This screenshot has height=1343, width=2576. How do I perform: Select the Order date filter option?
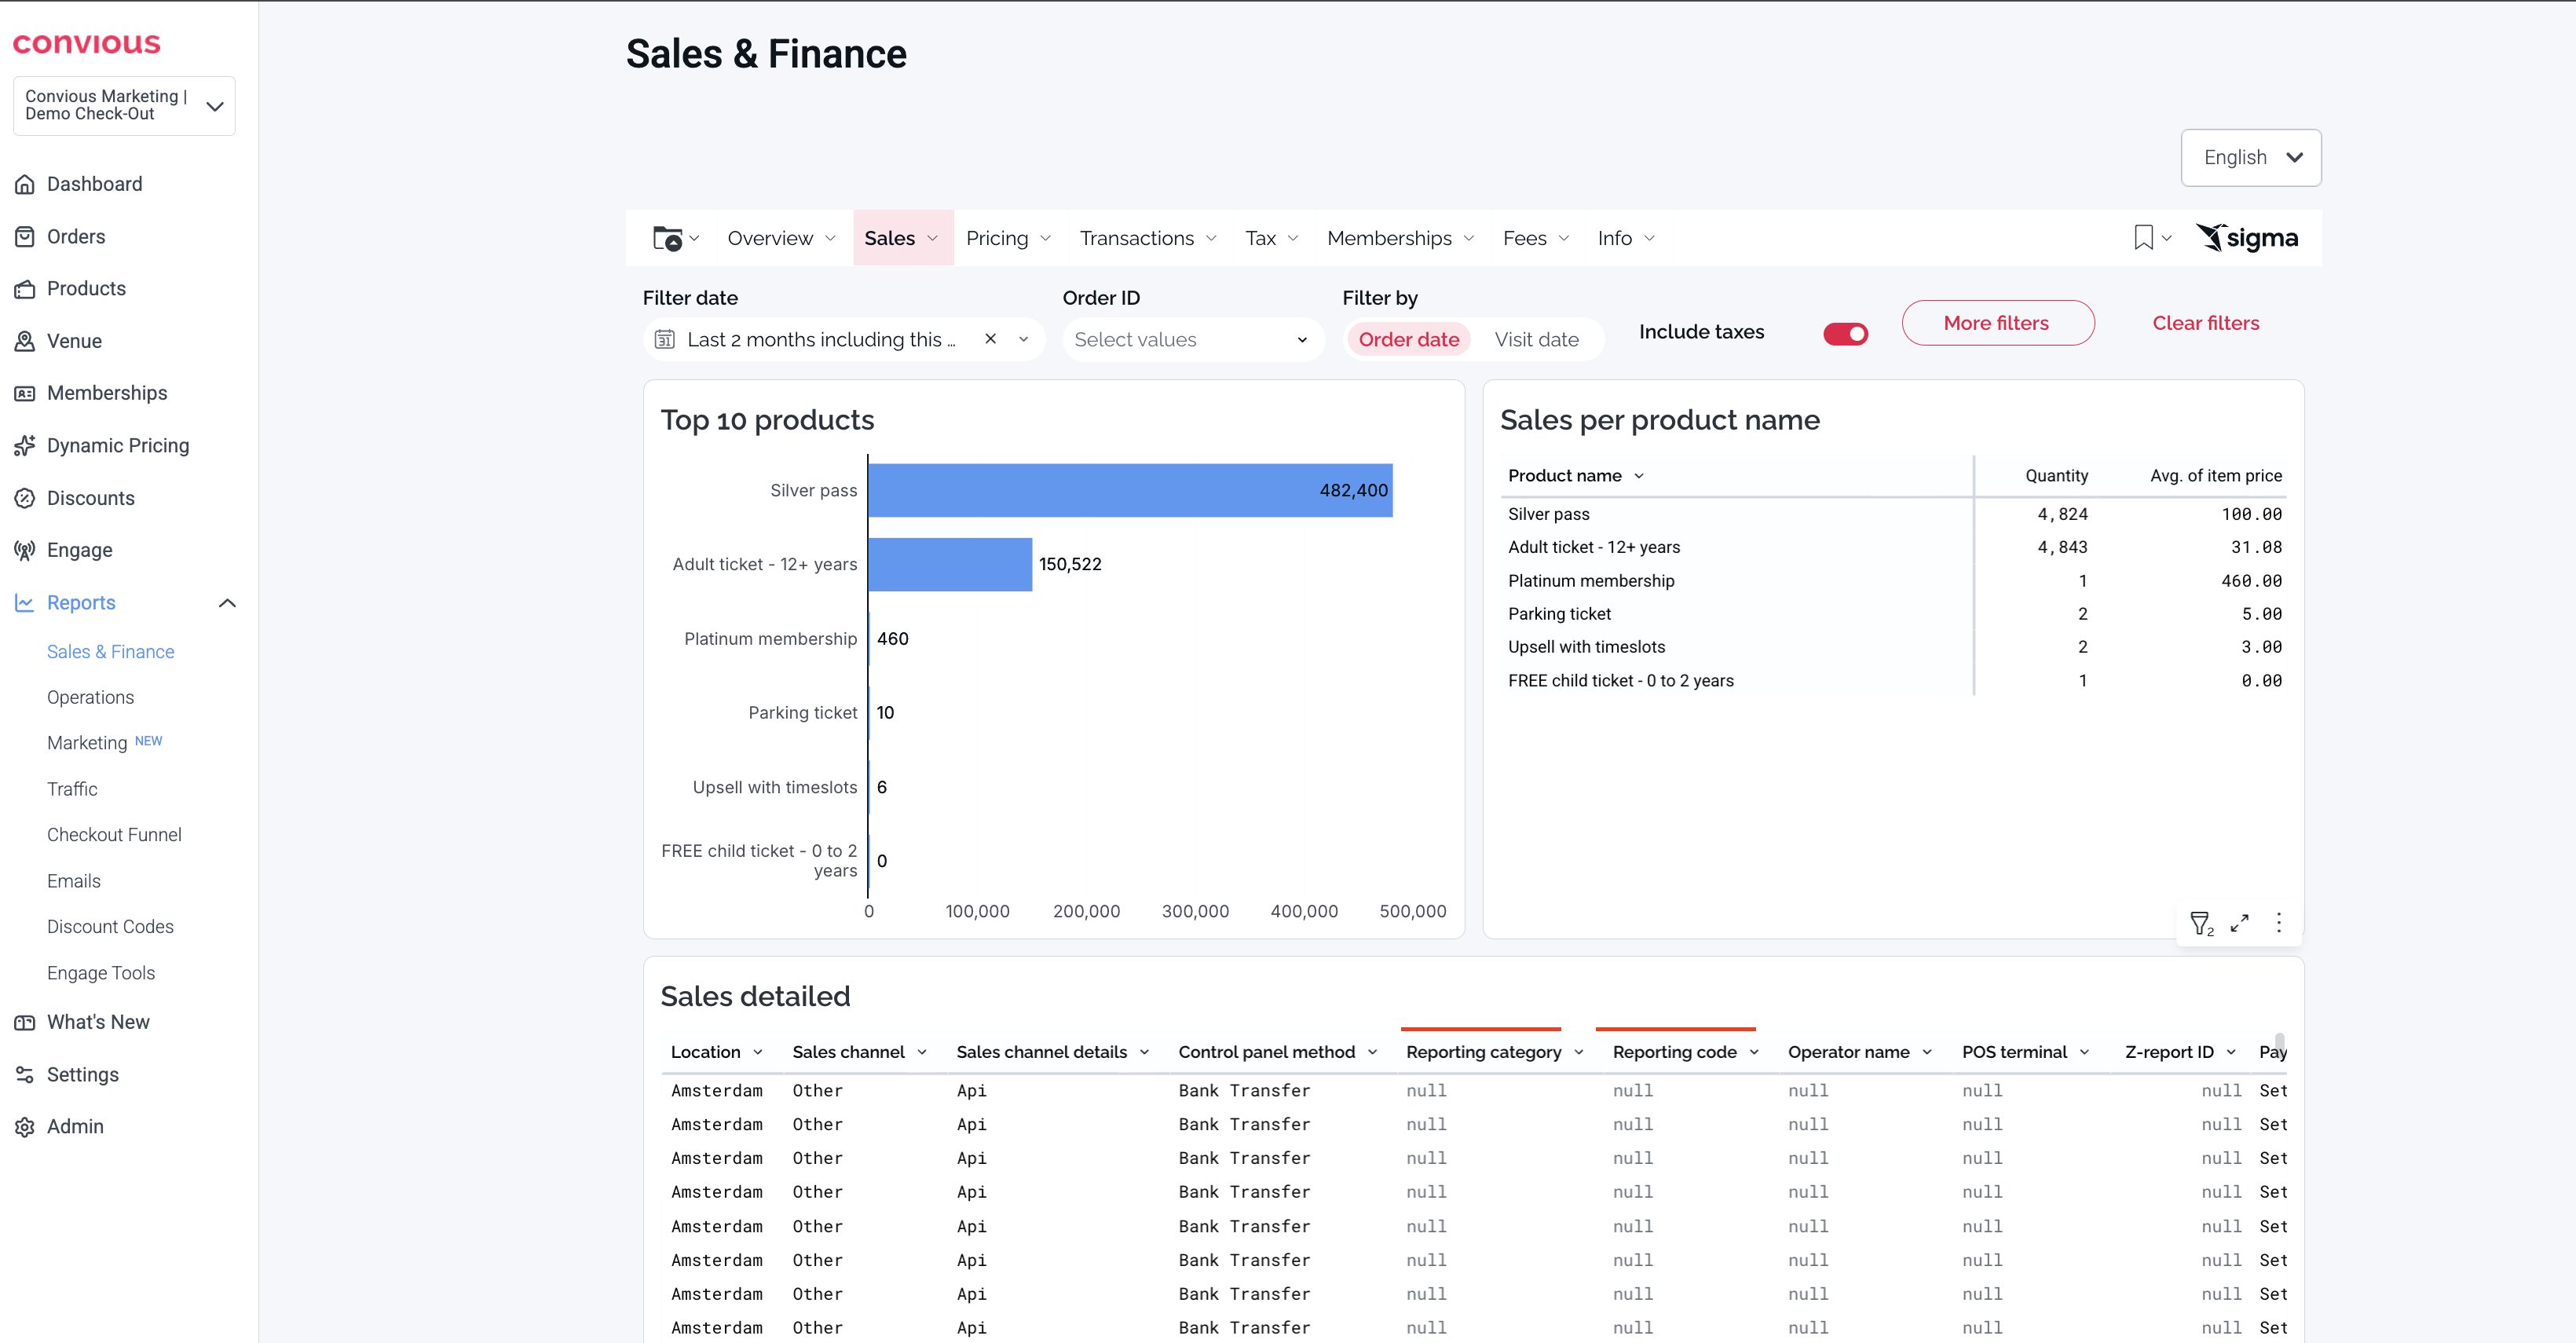1408,340
